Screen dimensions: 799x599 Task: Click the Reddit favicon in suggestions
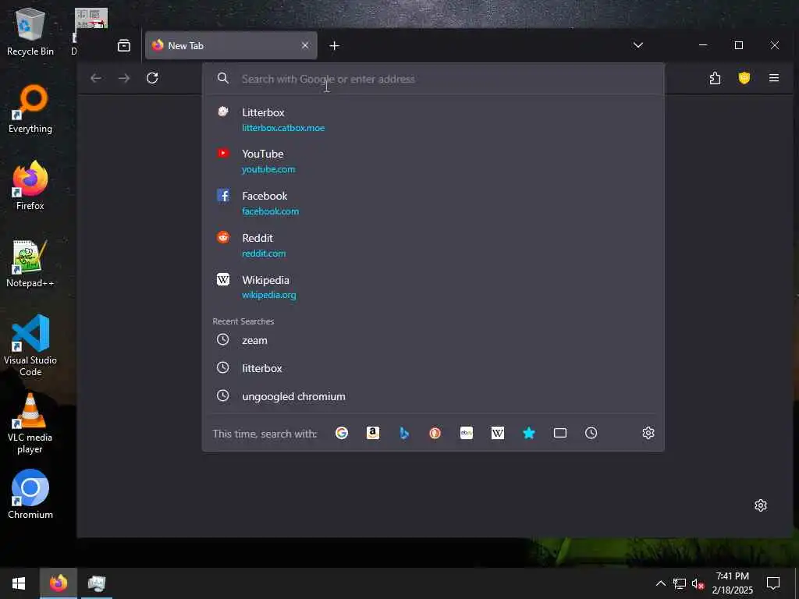click(223, 237)
